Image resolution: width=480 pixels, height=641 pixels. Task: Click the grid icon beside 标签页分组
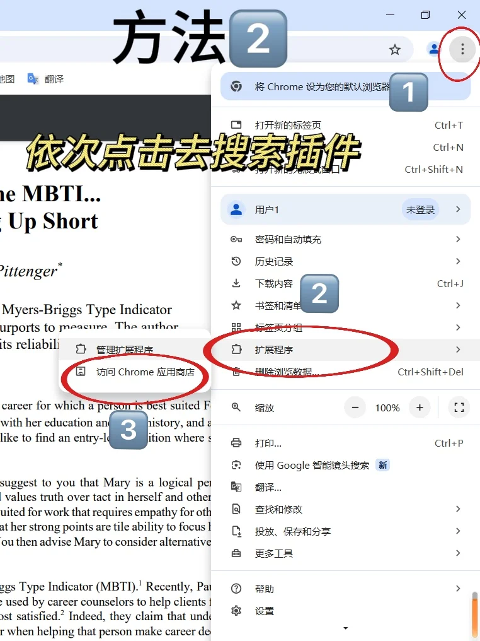pyautogui.click(x=236, y=327)
